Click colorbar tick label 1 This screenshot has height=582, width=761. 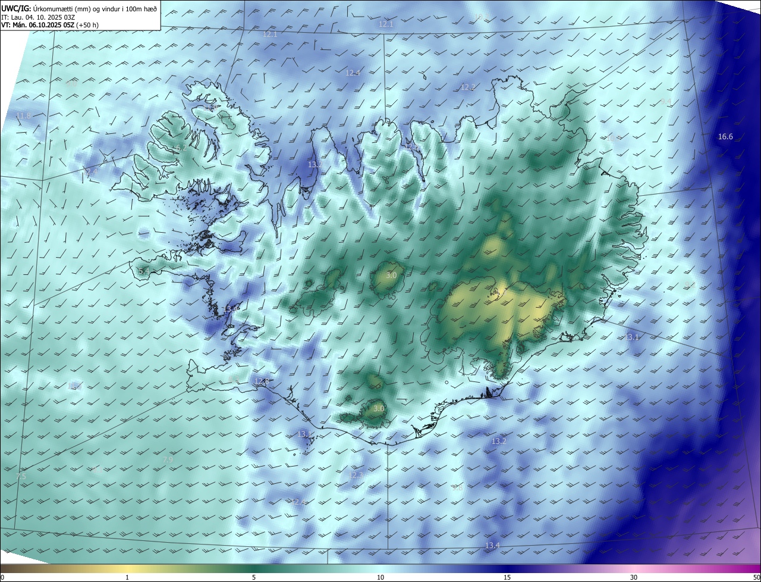[x=127, y=578]
